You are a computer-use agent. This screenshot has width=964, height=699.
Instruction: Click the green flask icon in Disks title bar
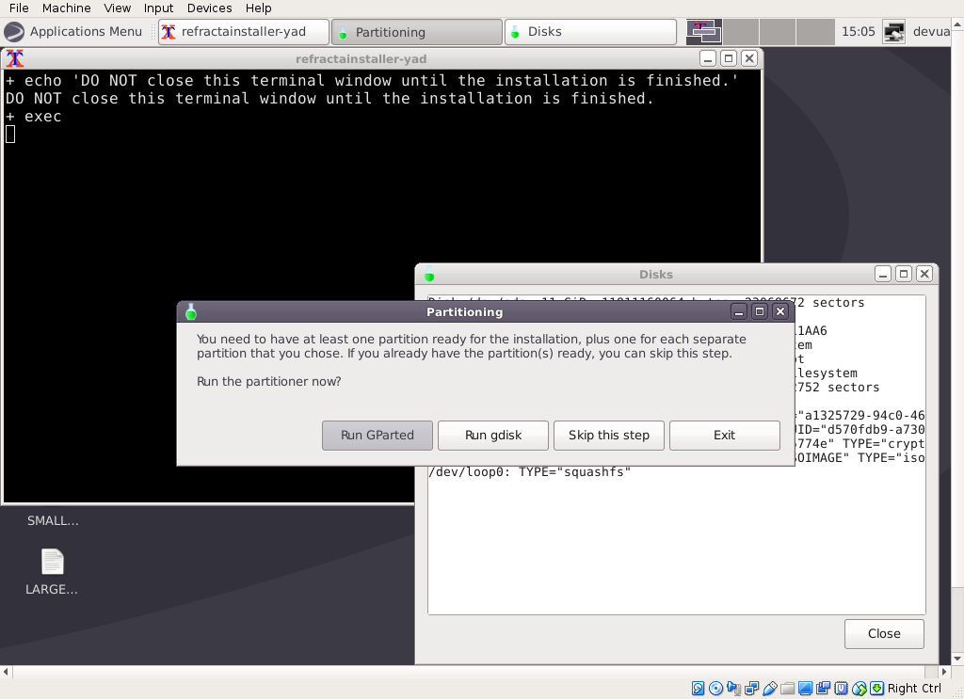(x=429, y=275)
